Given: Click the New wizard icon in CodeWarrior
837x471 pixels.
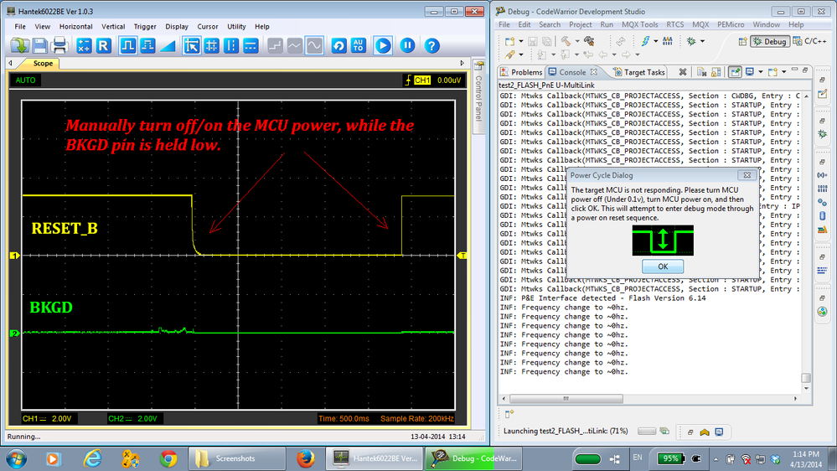Looking at the screenshot, I should (x=509, y=41).
